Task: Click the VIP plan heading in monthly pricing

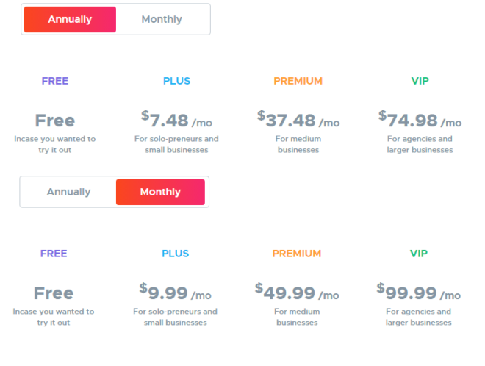Action: pos(419,254)
